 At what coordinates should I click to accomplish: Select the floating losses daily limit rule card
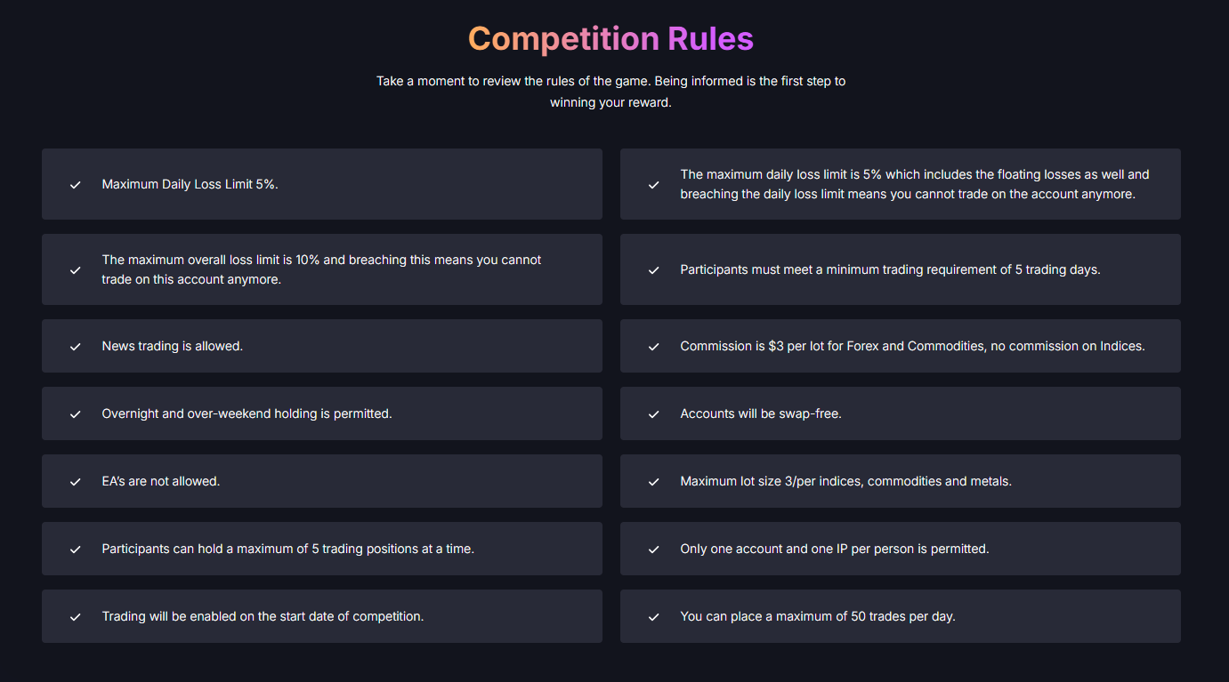(x=901, y=184)
